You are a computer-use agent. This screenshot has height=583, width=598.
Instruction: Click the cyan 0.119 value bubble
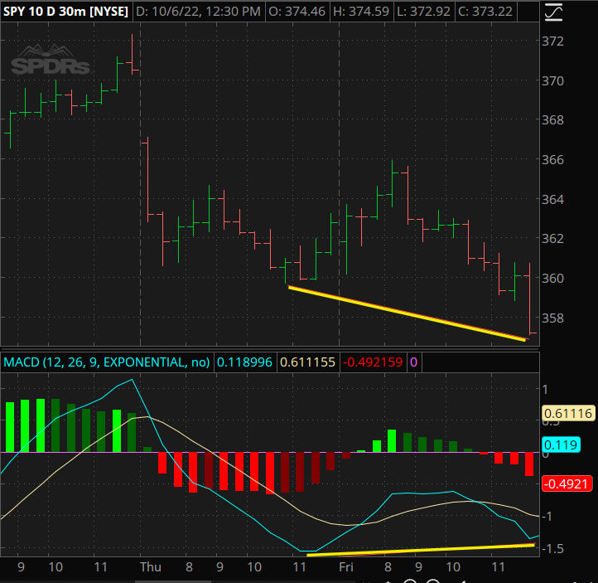561,445
